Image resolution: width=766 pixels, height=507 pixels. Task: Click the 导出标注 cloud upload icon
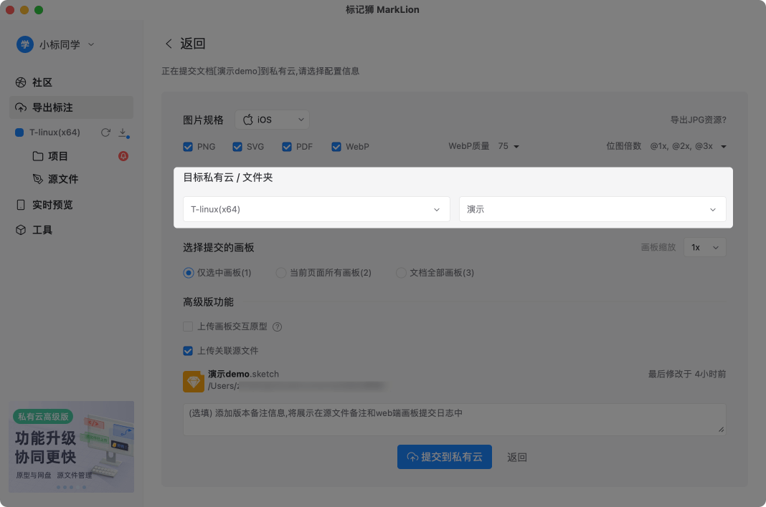(21, 107)
